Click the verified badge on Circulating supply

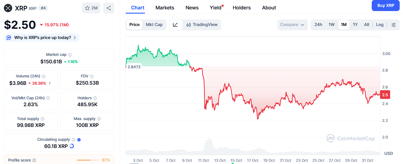[79, 140]
